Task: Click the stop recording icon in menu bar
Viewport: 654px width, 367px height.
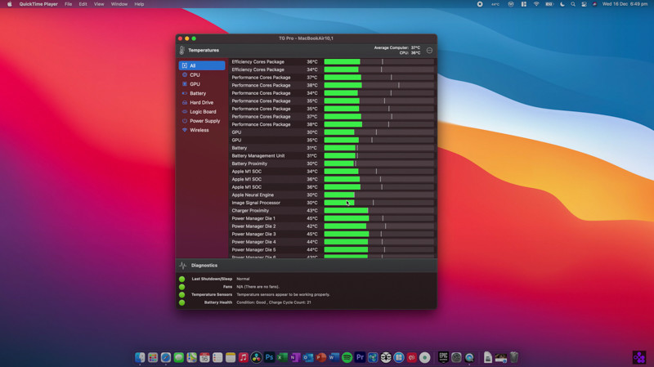Action: point(480,4)
